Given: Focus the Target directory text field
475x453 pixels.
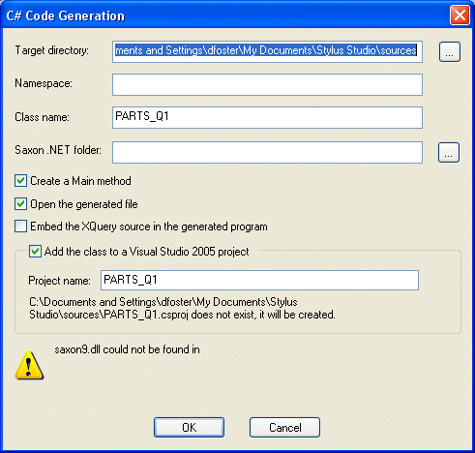Looking at the screenshot, I should tap(267, 51).
